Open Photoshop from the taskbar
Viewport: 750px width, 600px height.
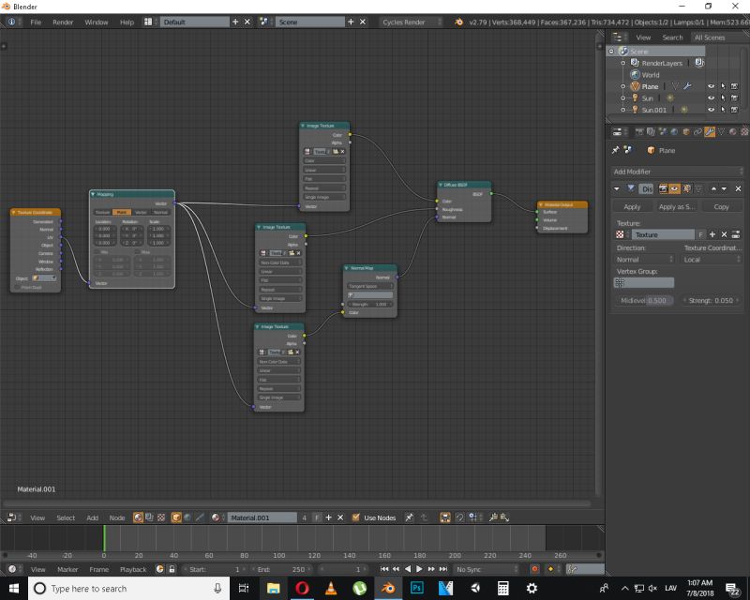pos(415,589)
